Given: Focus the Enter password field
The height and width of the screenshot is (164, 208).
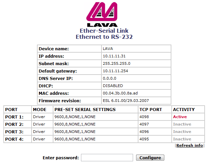Looking at the screenshot, I should 107,158.
